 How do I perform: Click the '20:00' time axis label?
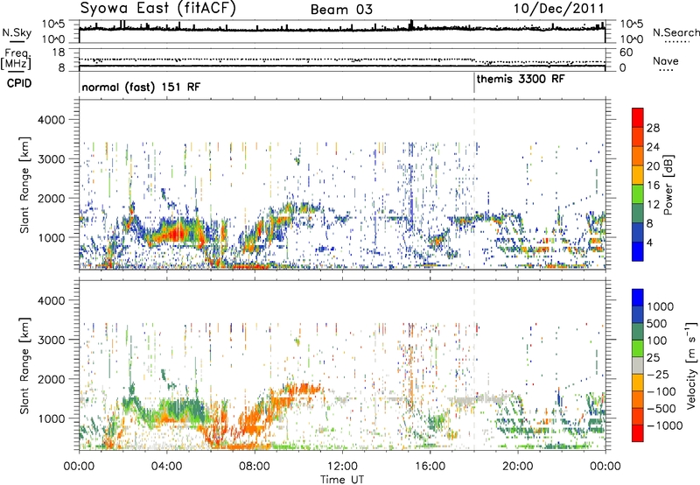pyautogui.click(x=517, y=467)
